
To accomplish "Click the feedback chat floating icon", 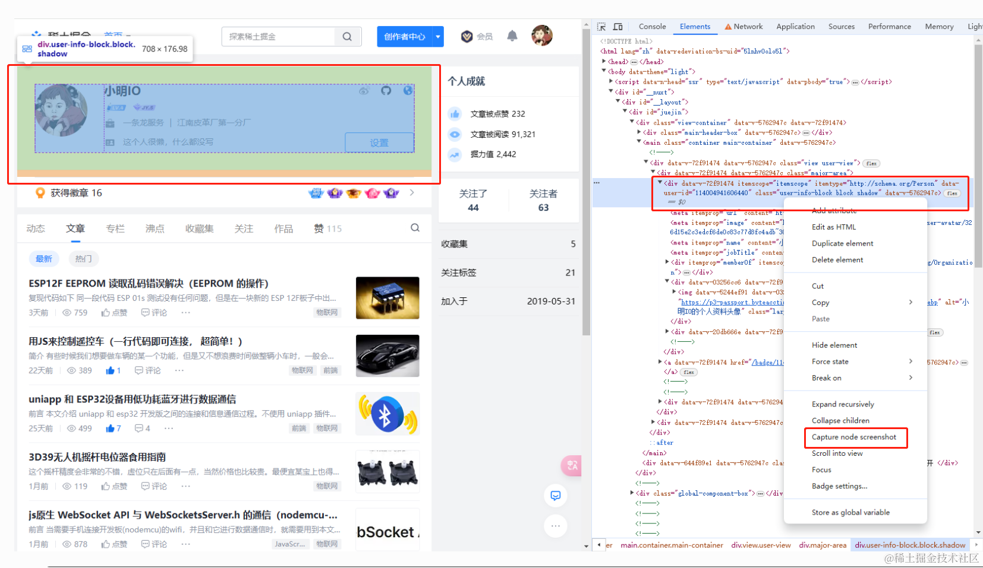I will 556,496.
